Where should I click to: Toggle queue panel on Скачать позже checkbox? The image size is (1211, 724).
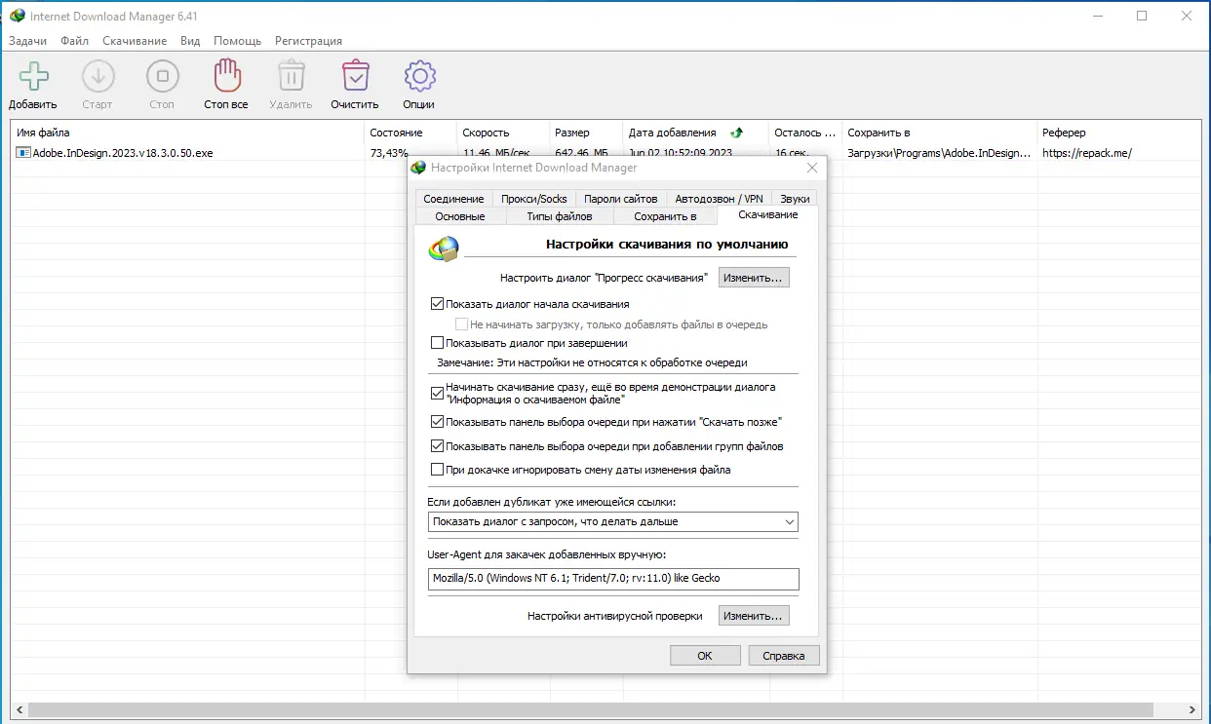point(437,422)
